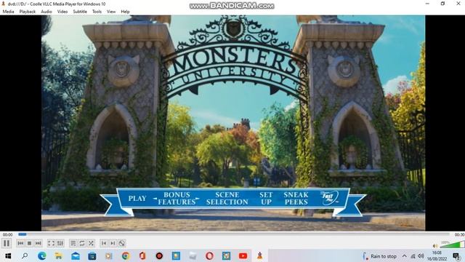Adjust the green volume slider
465x262 pixels.
click(x=452, y=245)
